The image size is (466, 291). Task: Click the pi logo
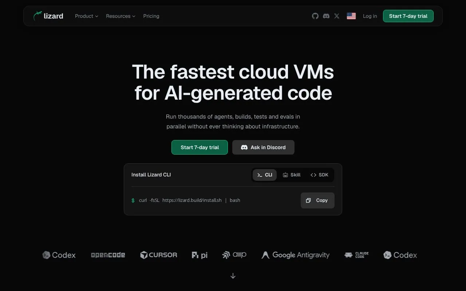200,255
